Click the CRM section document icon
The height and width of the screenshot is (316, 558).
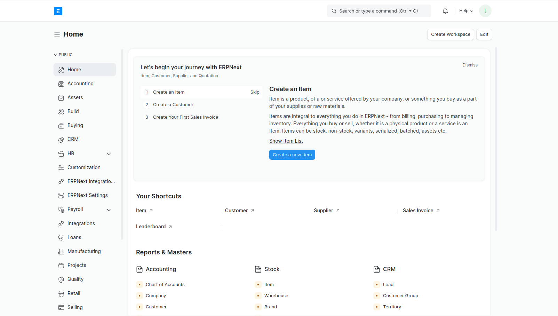point(377,269)
